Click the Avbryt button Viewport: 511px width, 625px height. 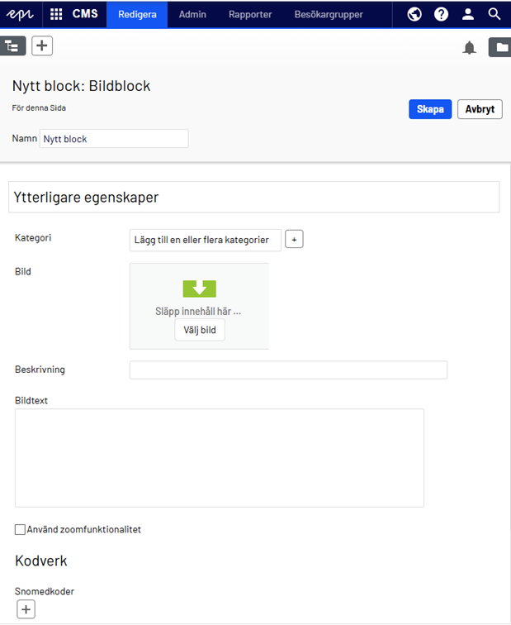click(480, 109)
